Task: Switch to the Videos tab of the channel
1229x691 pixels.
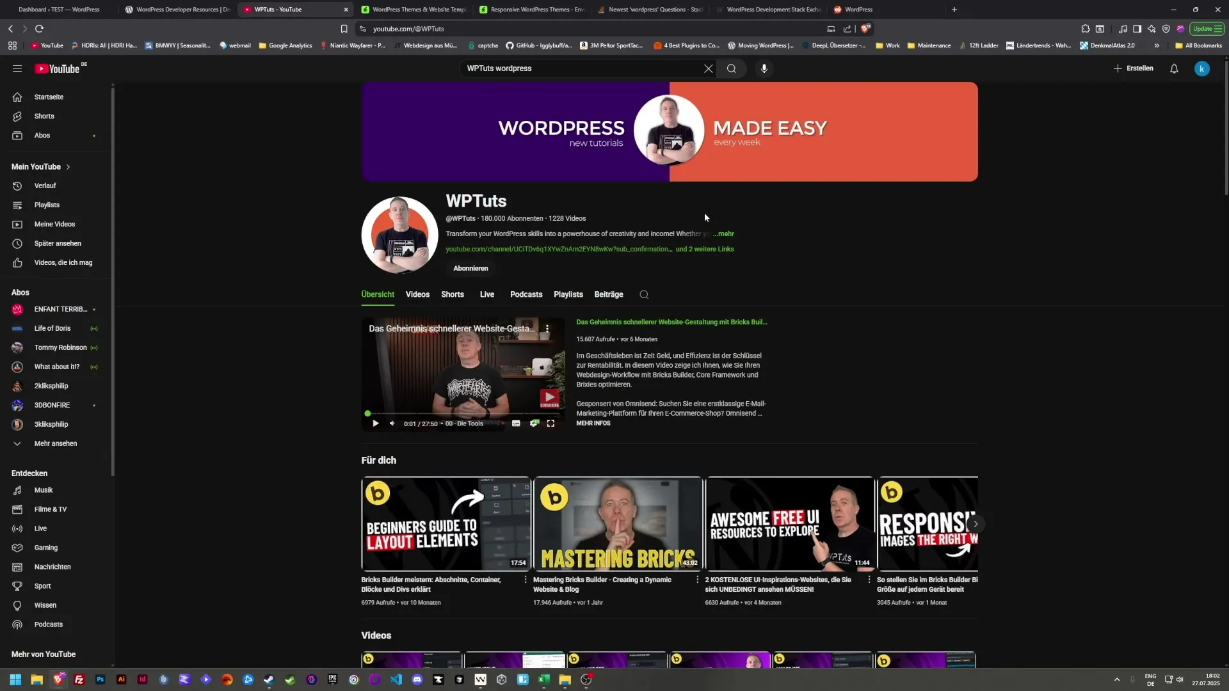Action: (x=417, y=294)
